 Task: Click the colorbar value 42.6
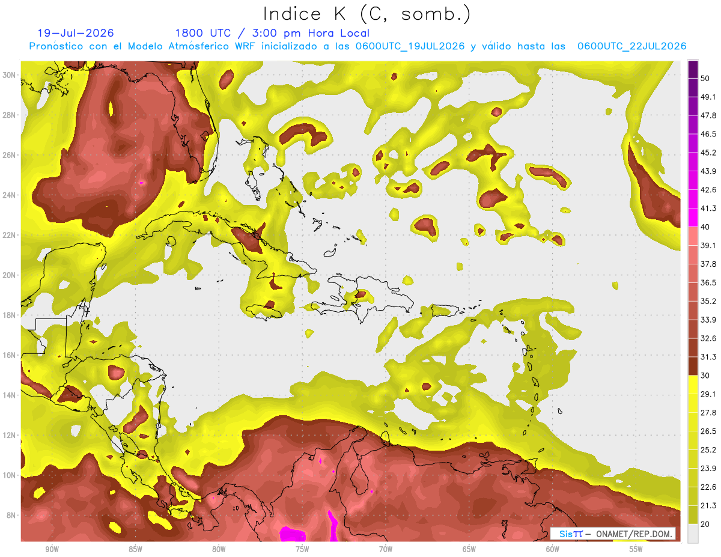pyautogui.click(x=708, y=190)
